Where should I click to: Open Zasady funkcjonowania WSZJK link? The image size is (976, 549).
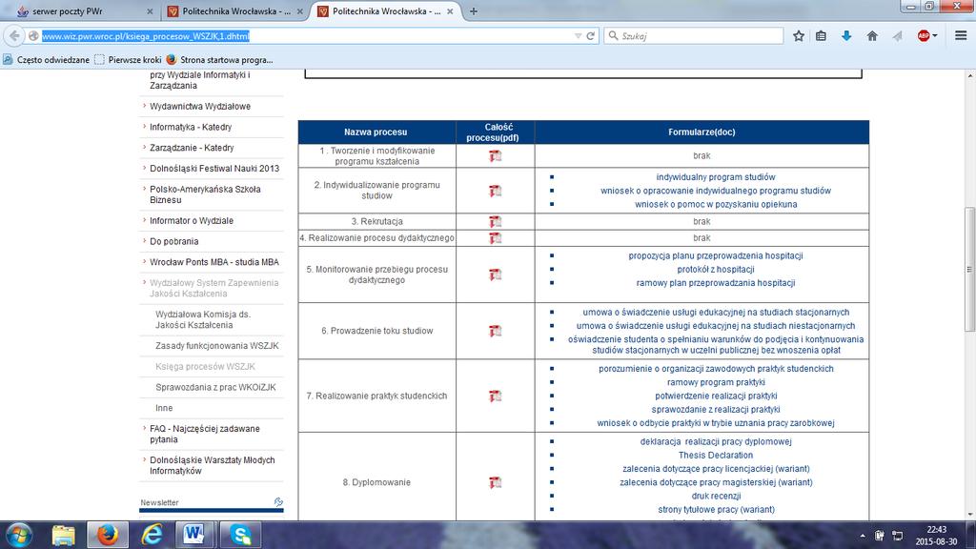(217, 345)
